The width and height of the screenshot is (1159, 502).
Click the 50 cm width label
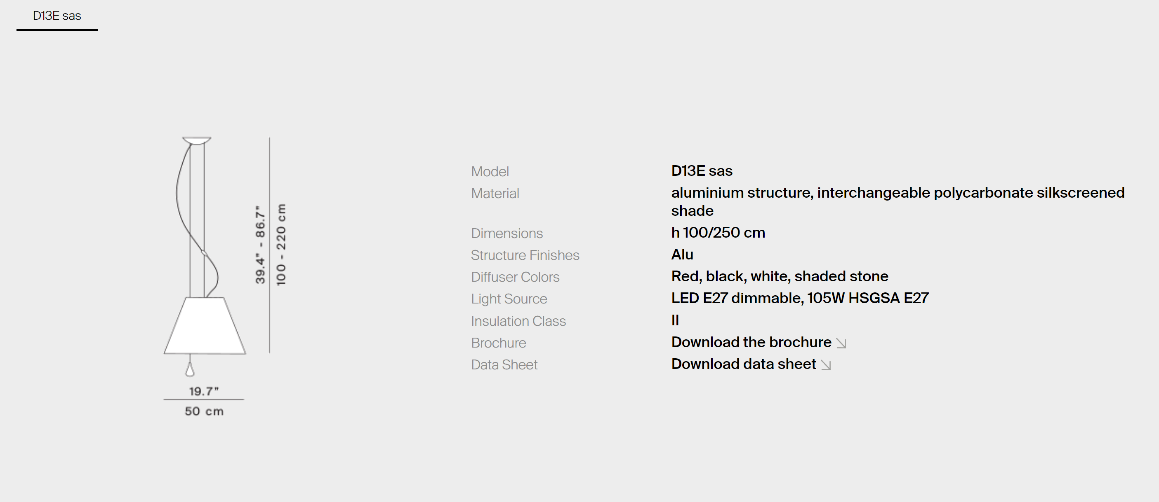coord(204,411)
